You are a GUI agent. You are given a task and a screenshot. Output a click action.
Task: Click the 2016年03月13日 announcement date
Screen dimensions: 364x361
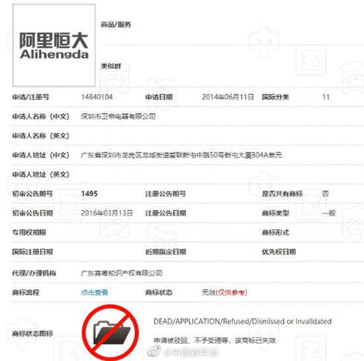point(107,213)
